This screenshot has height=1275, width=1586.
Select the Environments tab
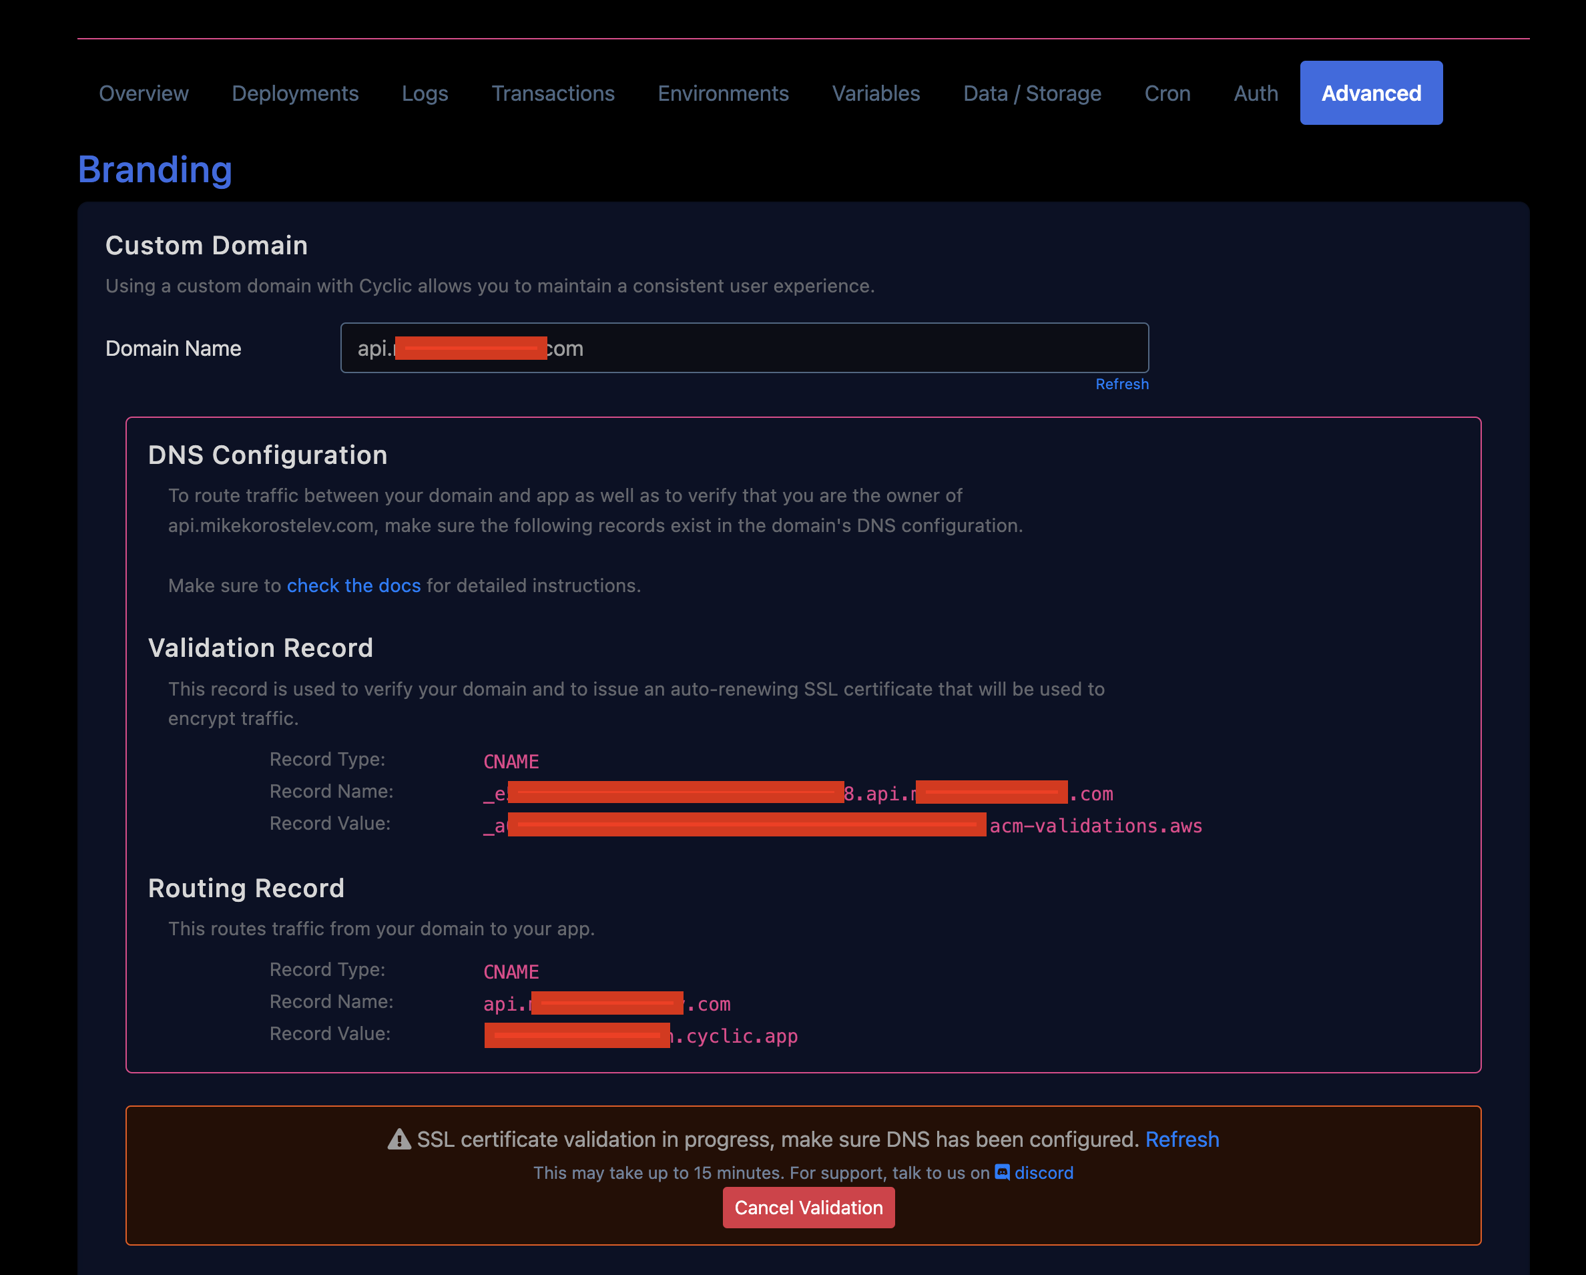pos(722,93)
